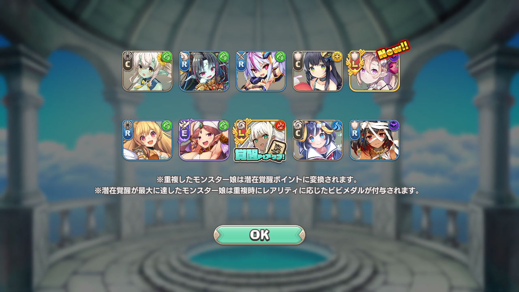The height and width of the screenshot is (292, 519).
Task: Select the dark-haired red-eyed zombie girl card
Action: tap(204, 71)
